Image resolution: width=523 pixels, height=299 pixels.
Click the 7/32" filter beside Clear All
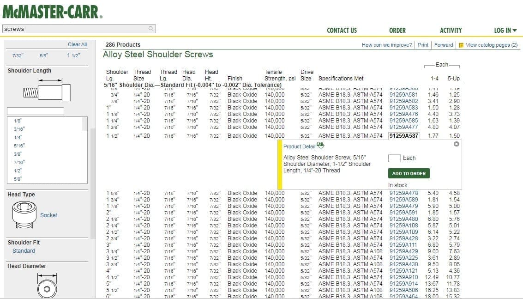point(18,55)
